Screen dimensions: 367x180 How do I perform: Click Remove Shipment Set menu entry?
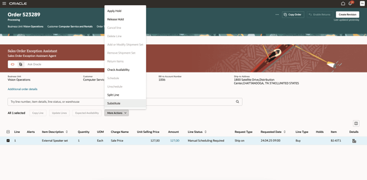[x=125, y=53]
